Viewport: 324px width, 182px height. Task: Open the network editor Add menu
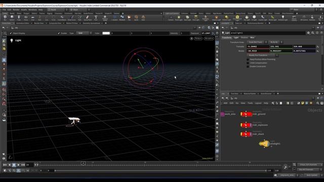[225, 103]
